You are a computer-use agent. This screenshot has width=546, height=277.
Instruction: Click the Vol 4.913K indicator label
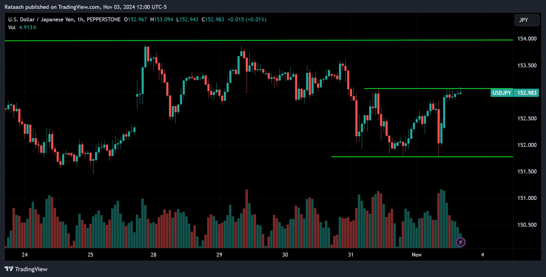pyautogui.click(x=22, y=27)
